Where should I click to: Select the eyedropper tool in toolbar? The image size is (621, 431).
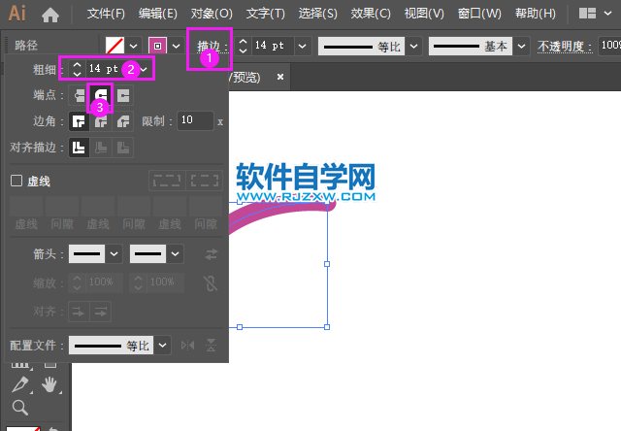click(x=20, y=384)
